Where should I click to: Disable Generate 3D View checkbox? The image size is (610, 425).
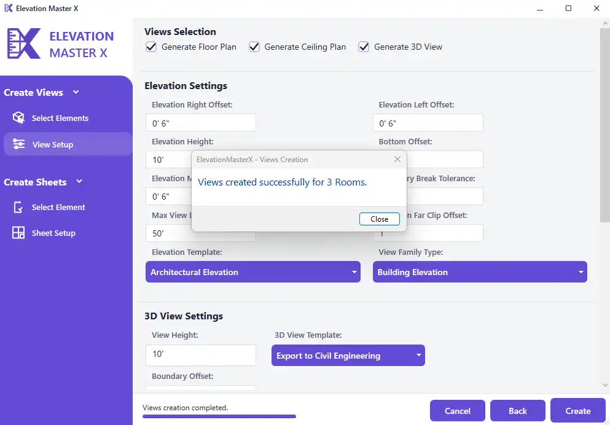point(364,47)
